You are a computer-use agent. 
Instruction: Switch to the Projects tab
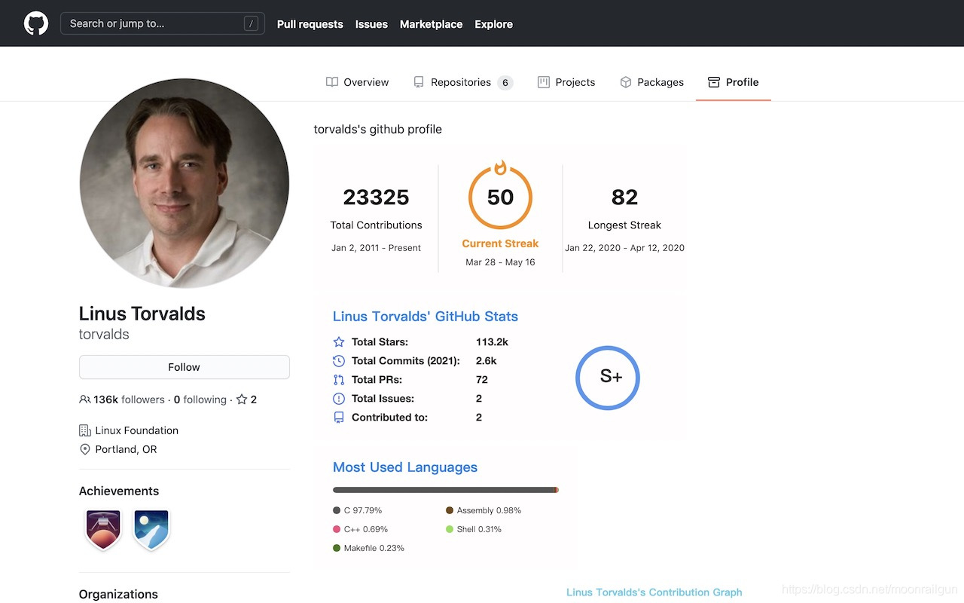tap(566, 82)
